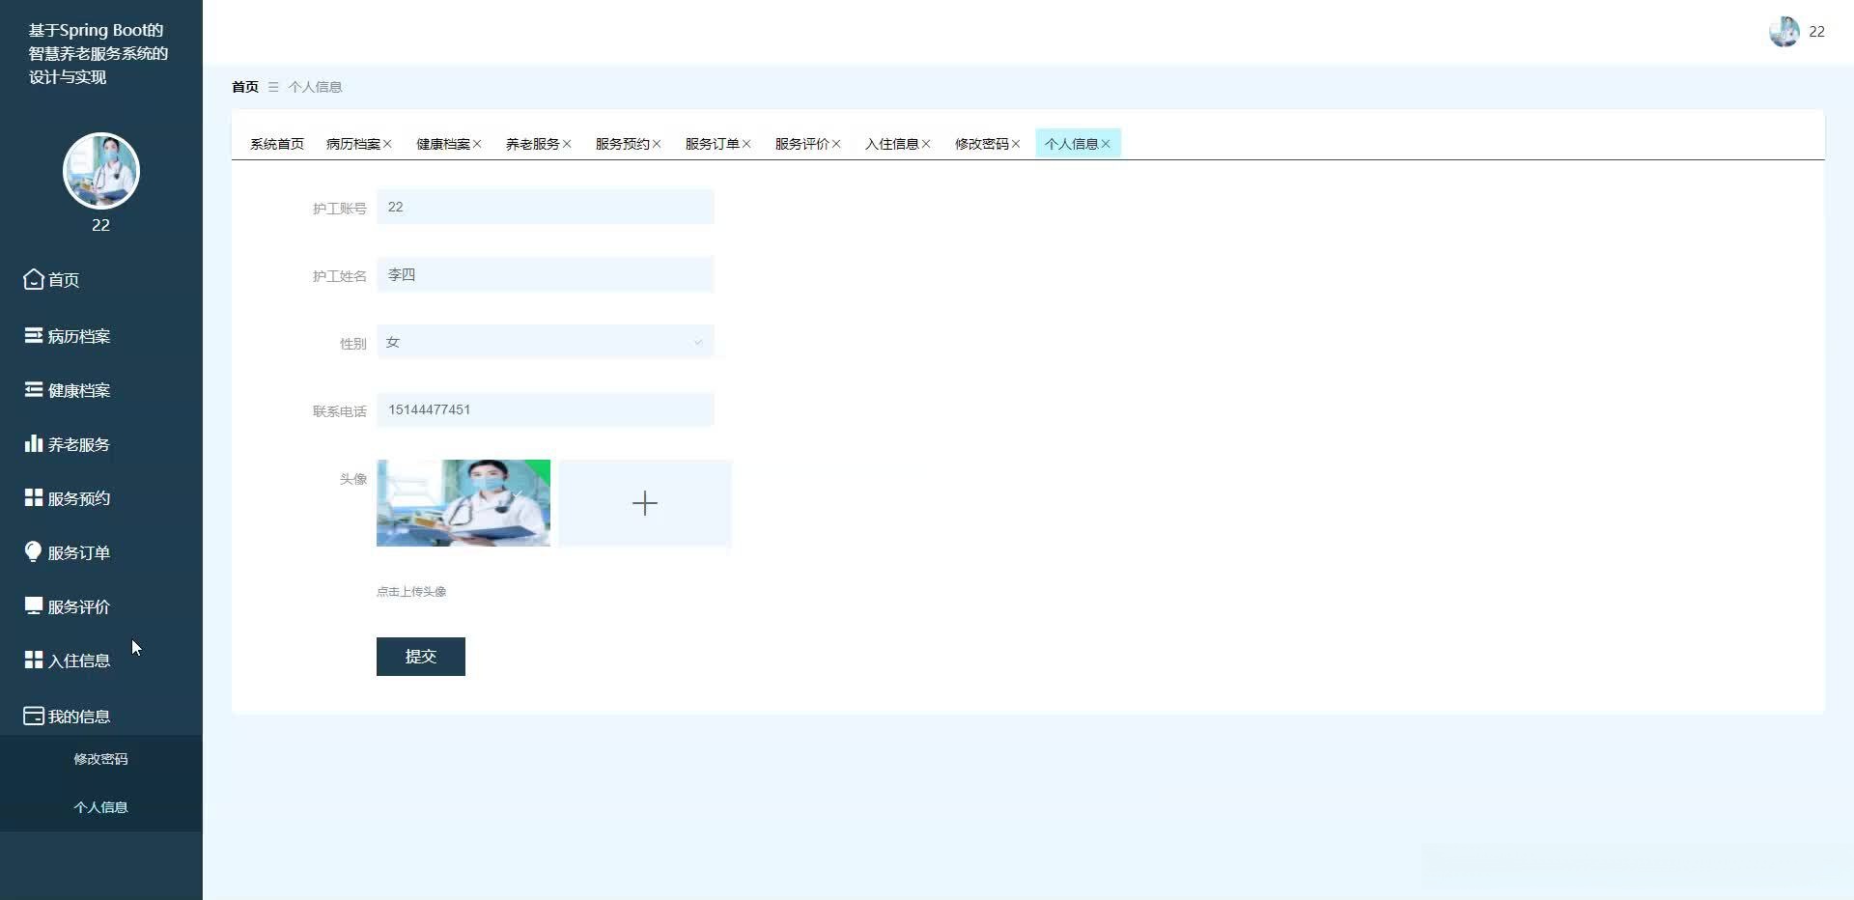Switch to the 系统首页 tab
The height and width of the screenshot is (900, 1854).
[277, 144]
